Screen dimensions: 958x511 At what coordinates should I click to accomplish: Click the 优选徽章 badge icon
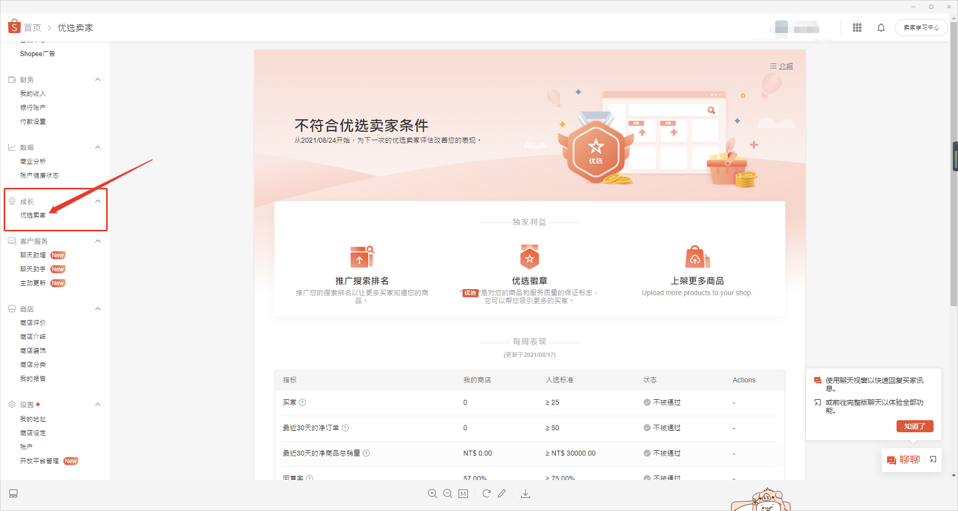coord(529,257)
